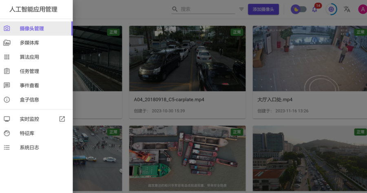This screenshot has width=367, height=193.
Task: Click the notification bell with 14 badge
Action: [x=315, y=9]
